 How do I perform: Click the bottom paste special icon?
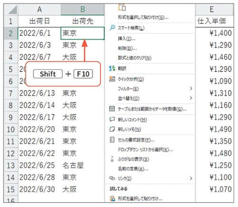pos(112,198)
